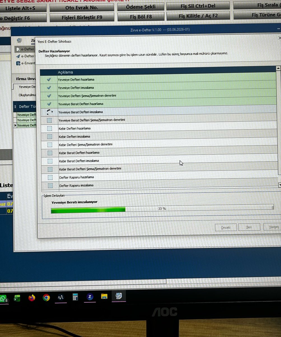The image size is (281, 337).
Task: Click status box of Kebir Berat Defteri hazırlama
Action: click(50, 153)
